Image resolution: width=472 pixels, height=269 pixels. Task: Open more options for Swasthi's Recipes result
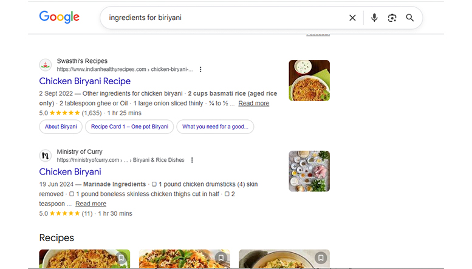pos(200,69)
